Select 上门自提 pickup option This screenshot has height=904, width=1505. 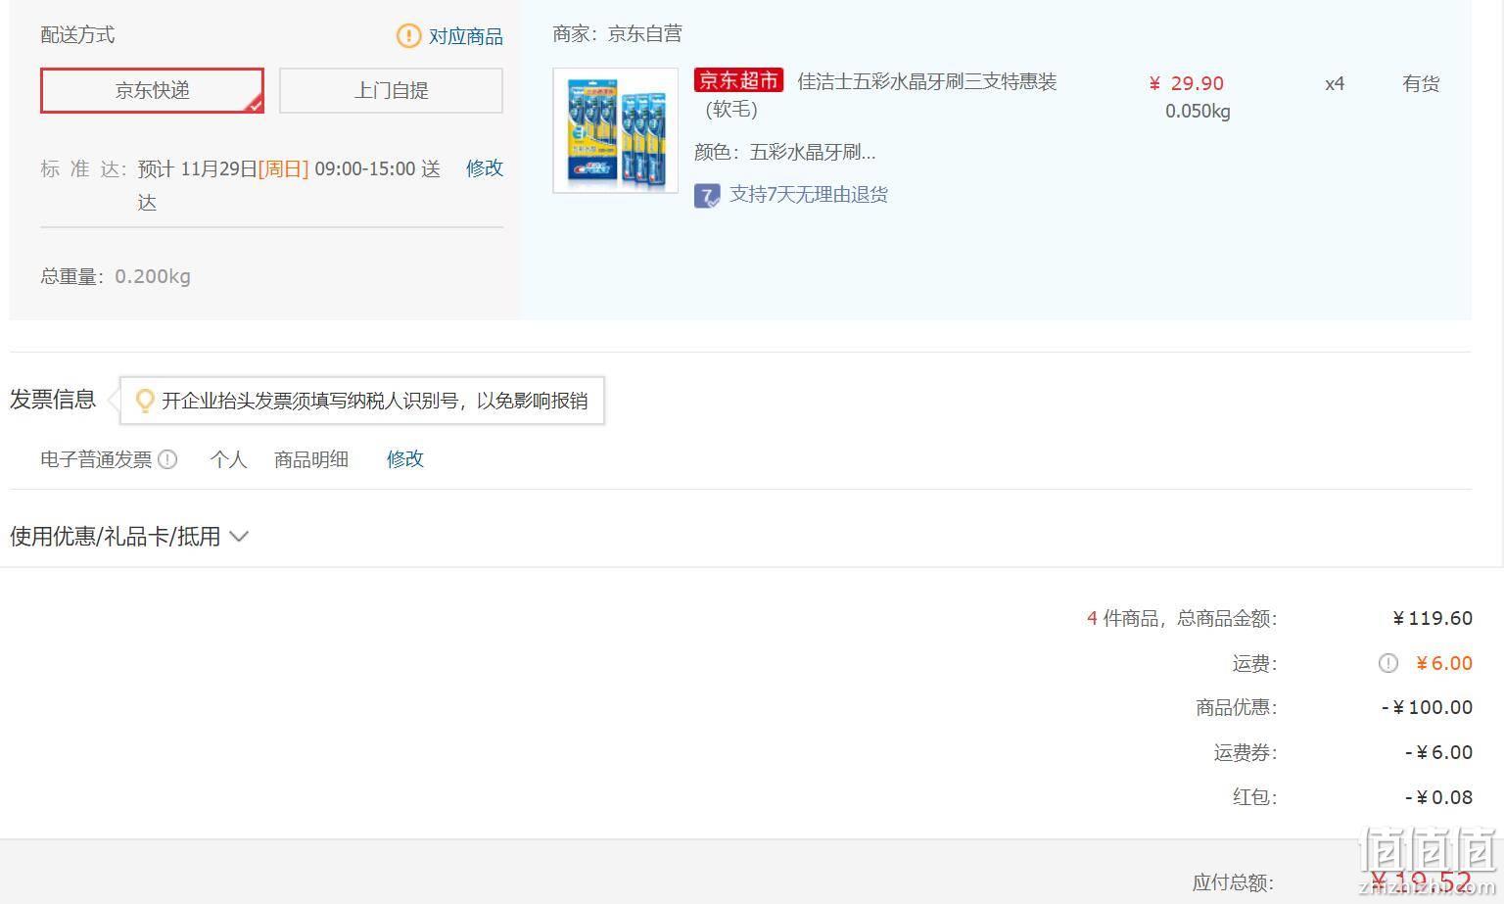coord(391,90)
